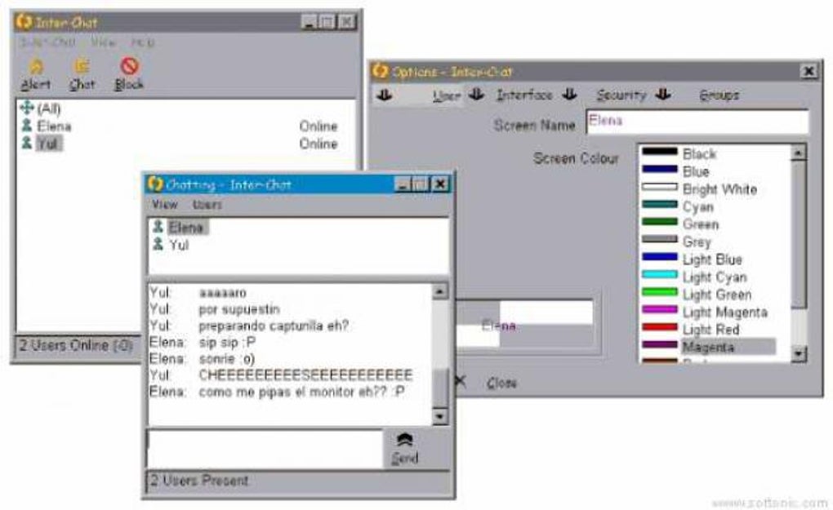Click the chat log scroll-down arrow
Viewport: 833px width, 510px height.
click(439, 417)
